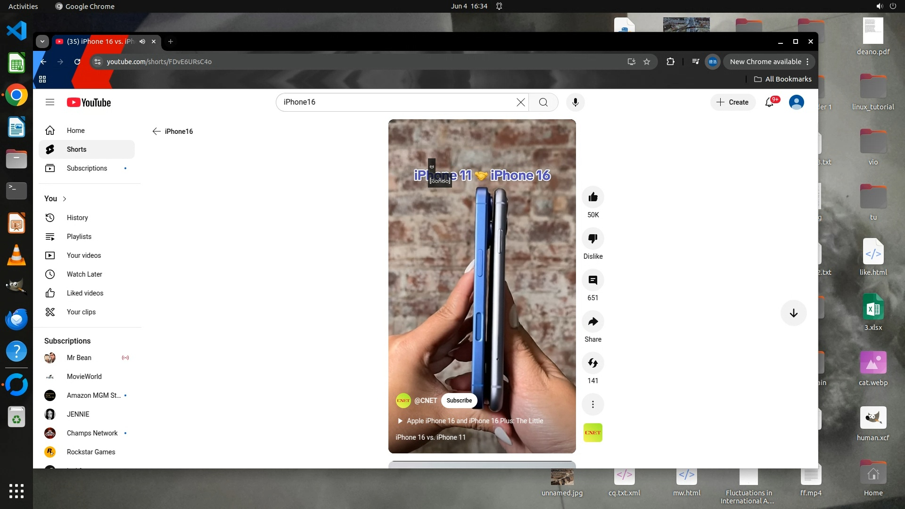Open more actions three-dot menu on short

pos(592,404)
